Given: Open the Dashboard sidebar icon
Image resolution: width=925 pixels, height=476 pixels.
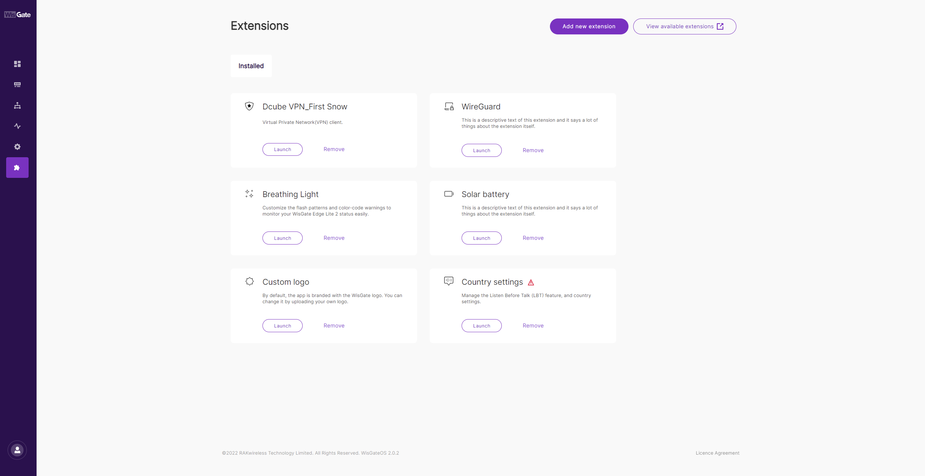Looking at the screenshot, I should click(17, 64).
